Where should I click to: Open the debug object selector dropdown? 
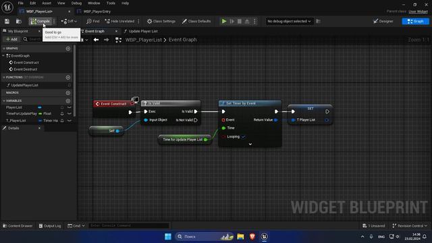(x=289, y=21)
